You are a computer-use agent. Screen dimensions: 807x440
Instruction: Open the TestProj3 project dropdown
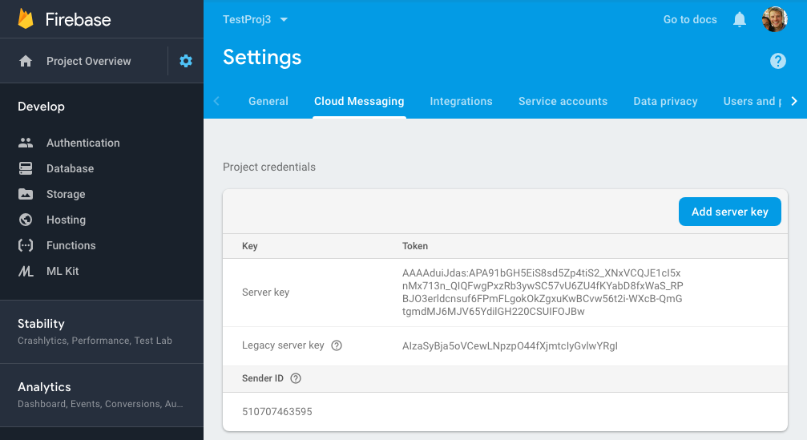tap(255, 19)
